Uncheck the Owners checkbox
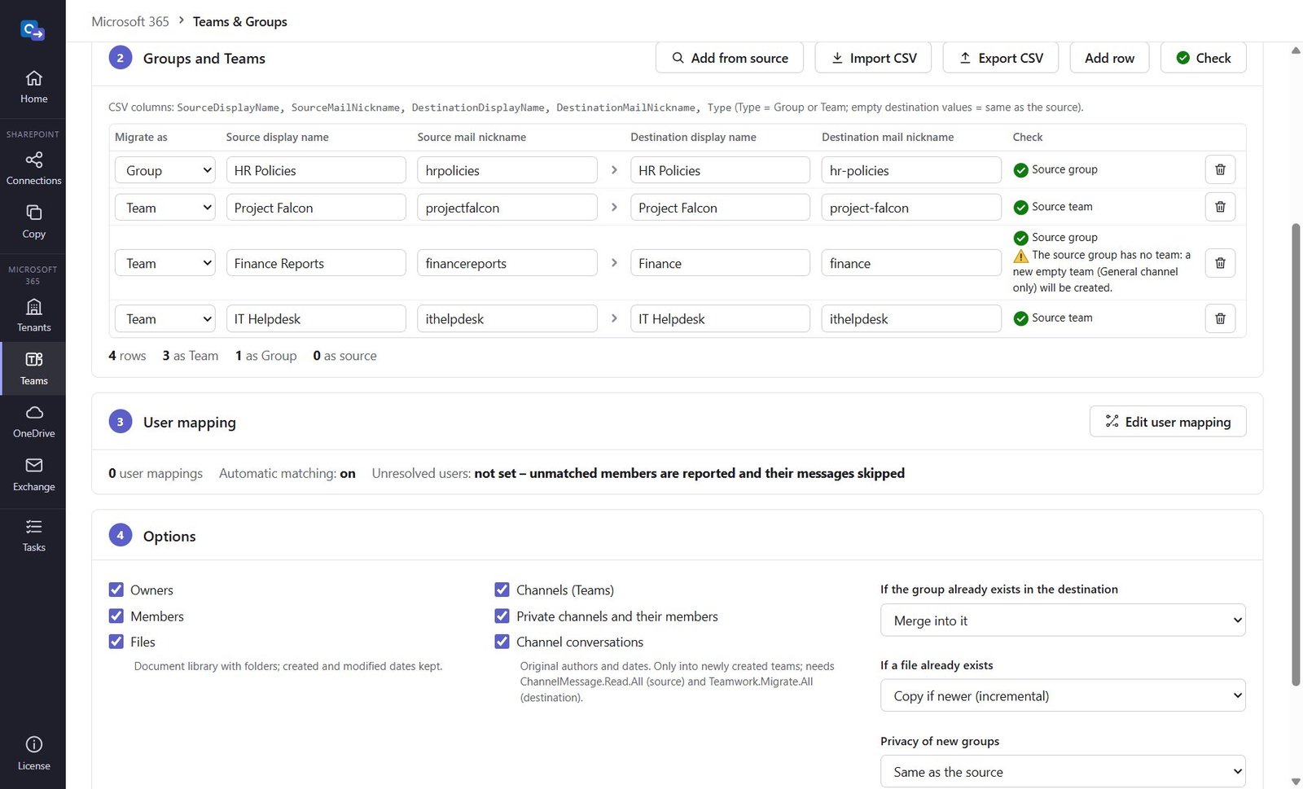The width and height of the screenshot is (1303, 789). tap(116, 590)
